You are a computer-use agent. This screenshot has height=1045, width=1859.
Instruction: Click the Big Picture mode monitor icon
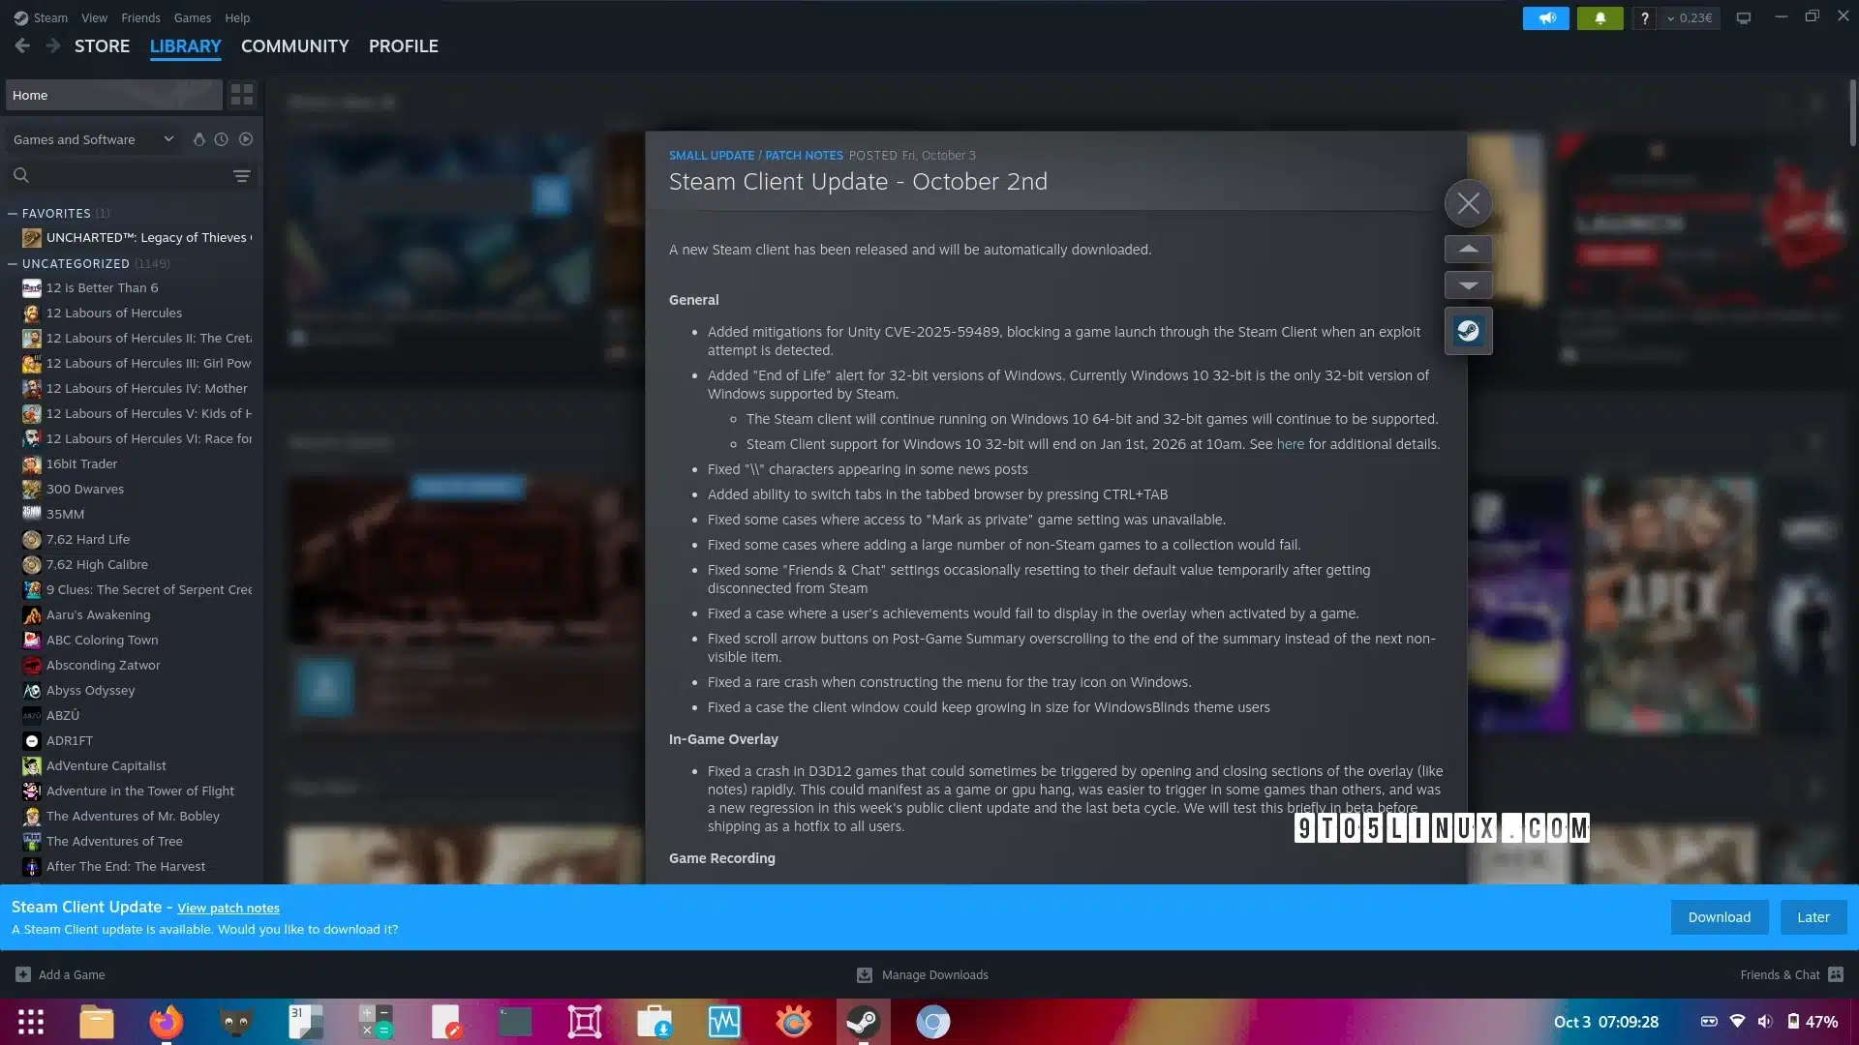[x=1743, y=17]
